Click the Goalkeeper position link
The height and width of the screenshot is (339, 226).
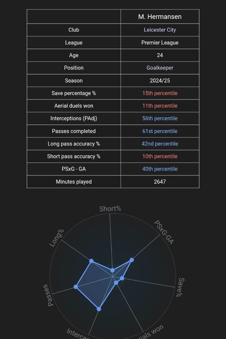pos(160,68)
